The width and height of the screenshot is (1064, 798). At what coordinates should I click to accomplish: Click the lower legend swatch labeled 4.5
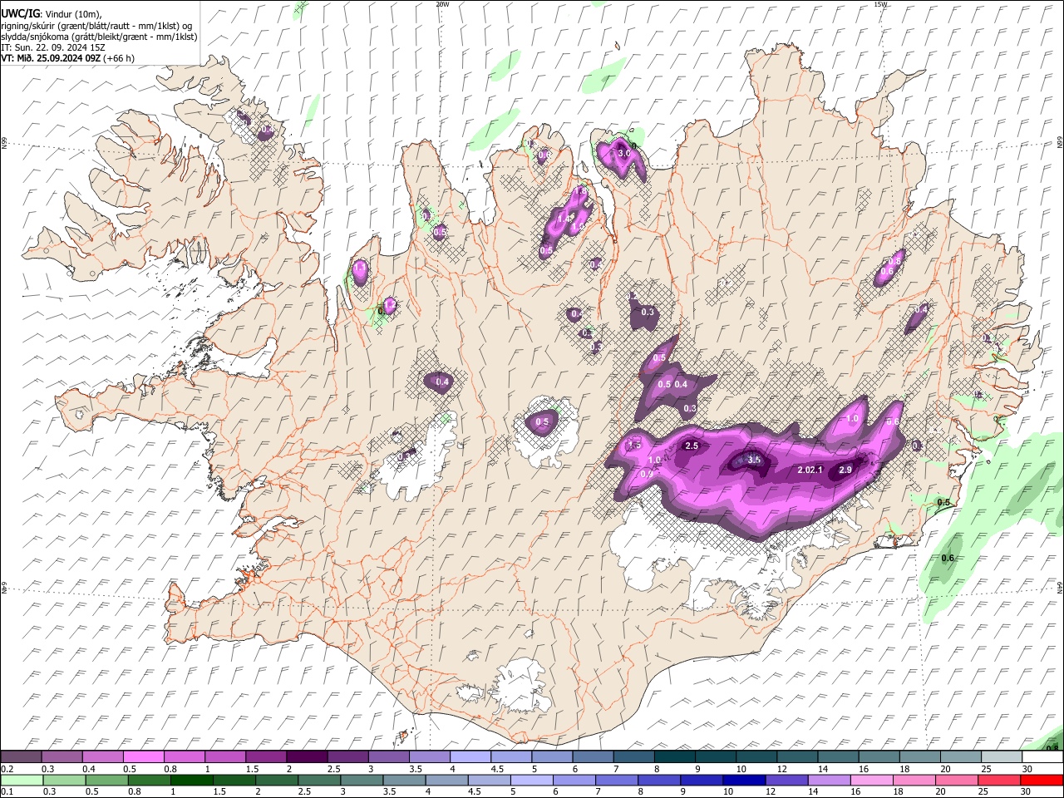[x=489, y=780]
